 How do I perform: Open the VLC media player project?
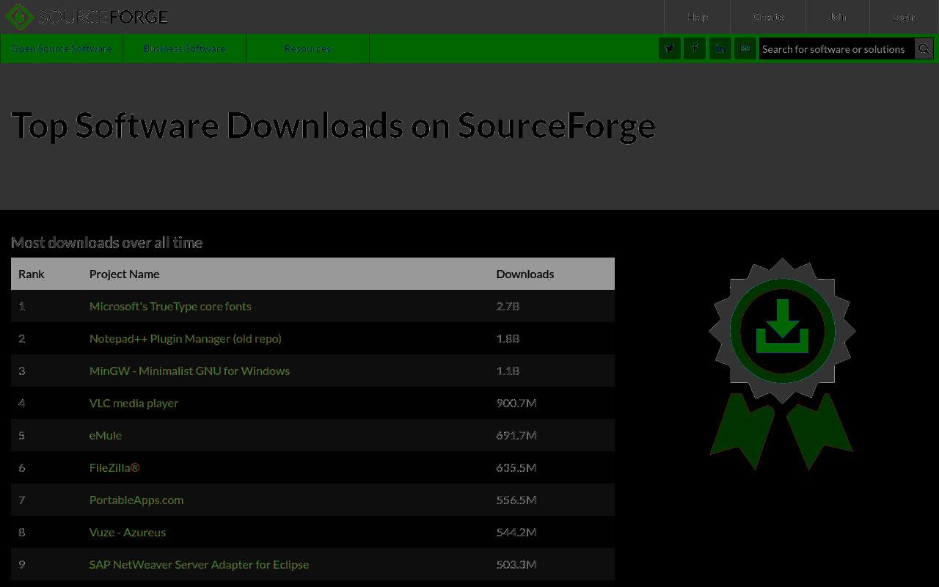[x=134, y=403]
